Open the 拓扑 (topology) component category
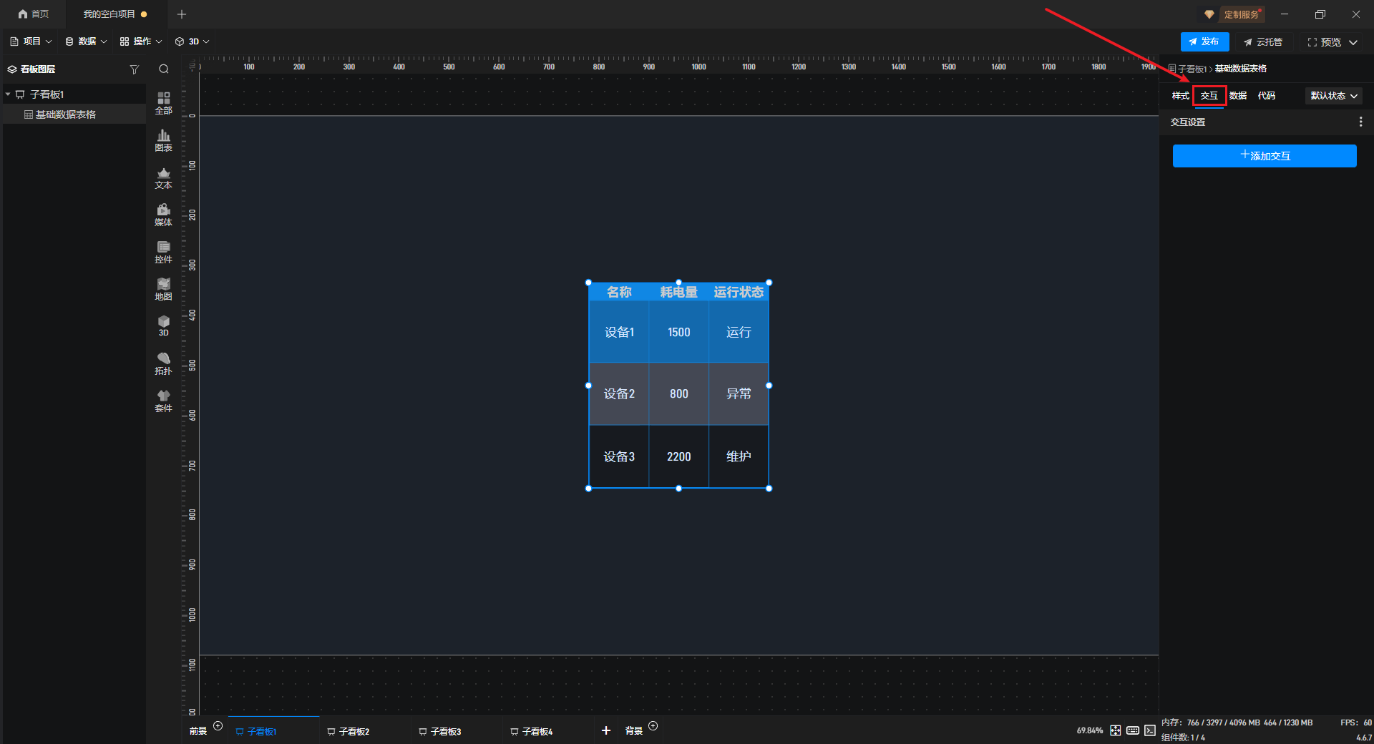This screenshot has height=744, width=1374. [x=163, y=363]
